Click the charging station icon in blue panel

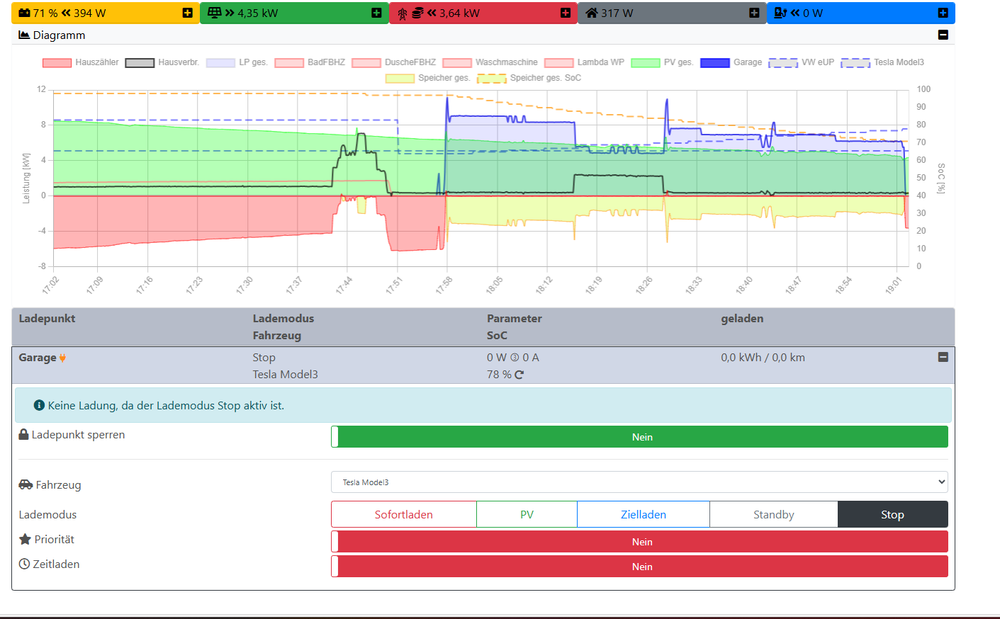780,13
